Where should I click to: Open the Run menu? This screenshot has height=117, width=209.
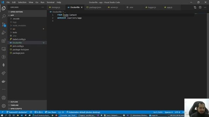(x=42, y=2)
